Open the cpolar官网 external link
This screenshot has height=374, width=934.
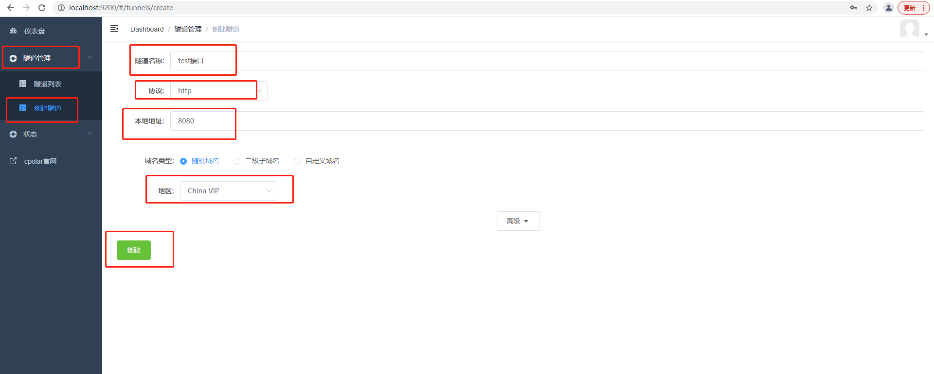tap(51, 161)
